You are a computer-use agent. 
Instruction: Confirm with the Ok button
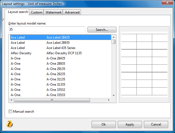tap(104, 124)
